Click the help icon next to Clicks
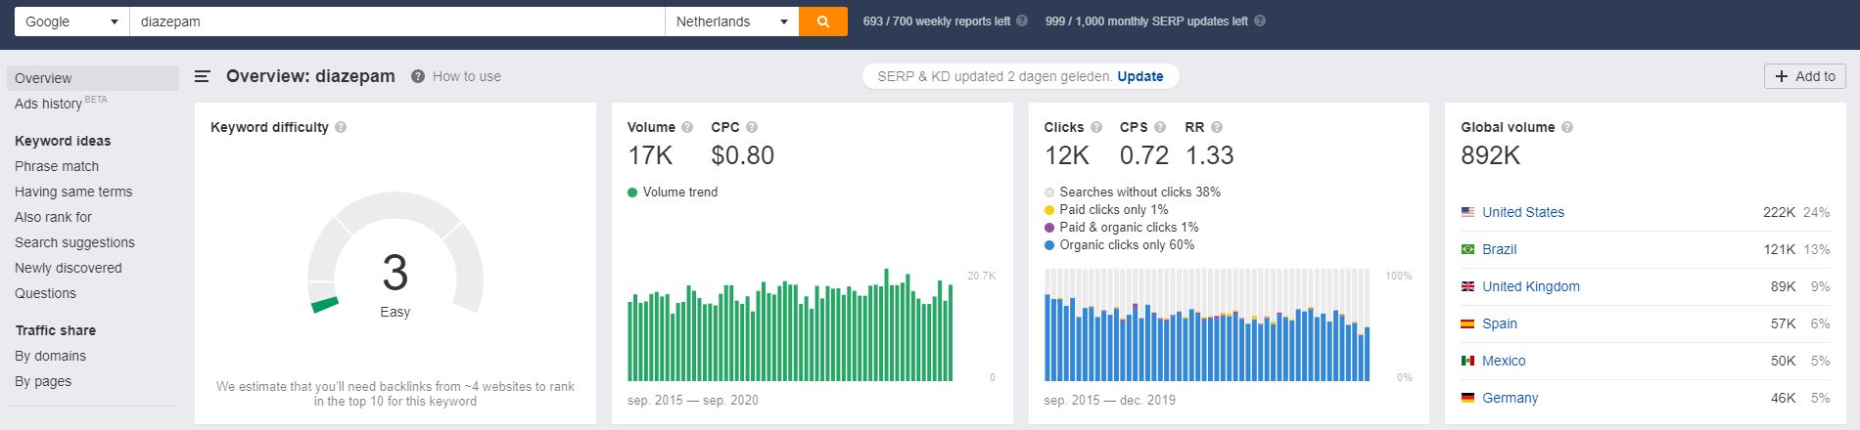This screenshot has height=430, width=1860. (1096, 127)
